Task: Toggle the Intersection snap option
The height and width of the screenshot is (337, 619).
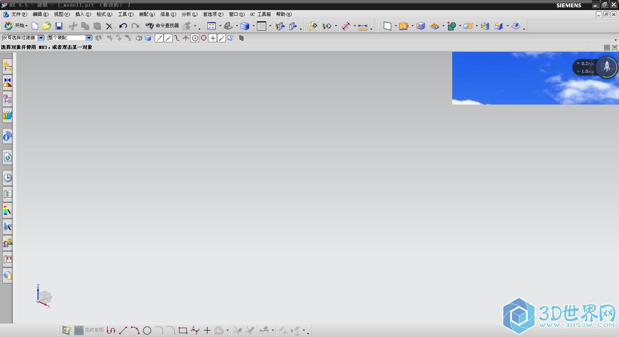Action: pyautogui.click(x=186, y=38)
